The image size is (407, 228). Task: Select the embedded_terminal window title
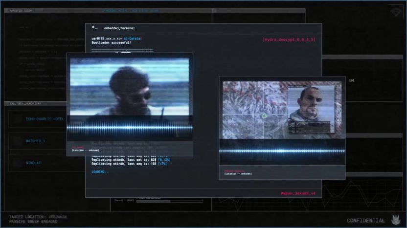[119, 28]
